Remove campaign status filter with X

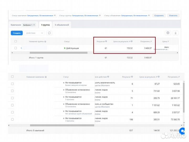point(55,16)
